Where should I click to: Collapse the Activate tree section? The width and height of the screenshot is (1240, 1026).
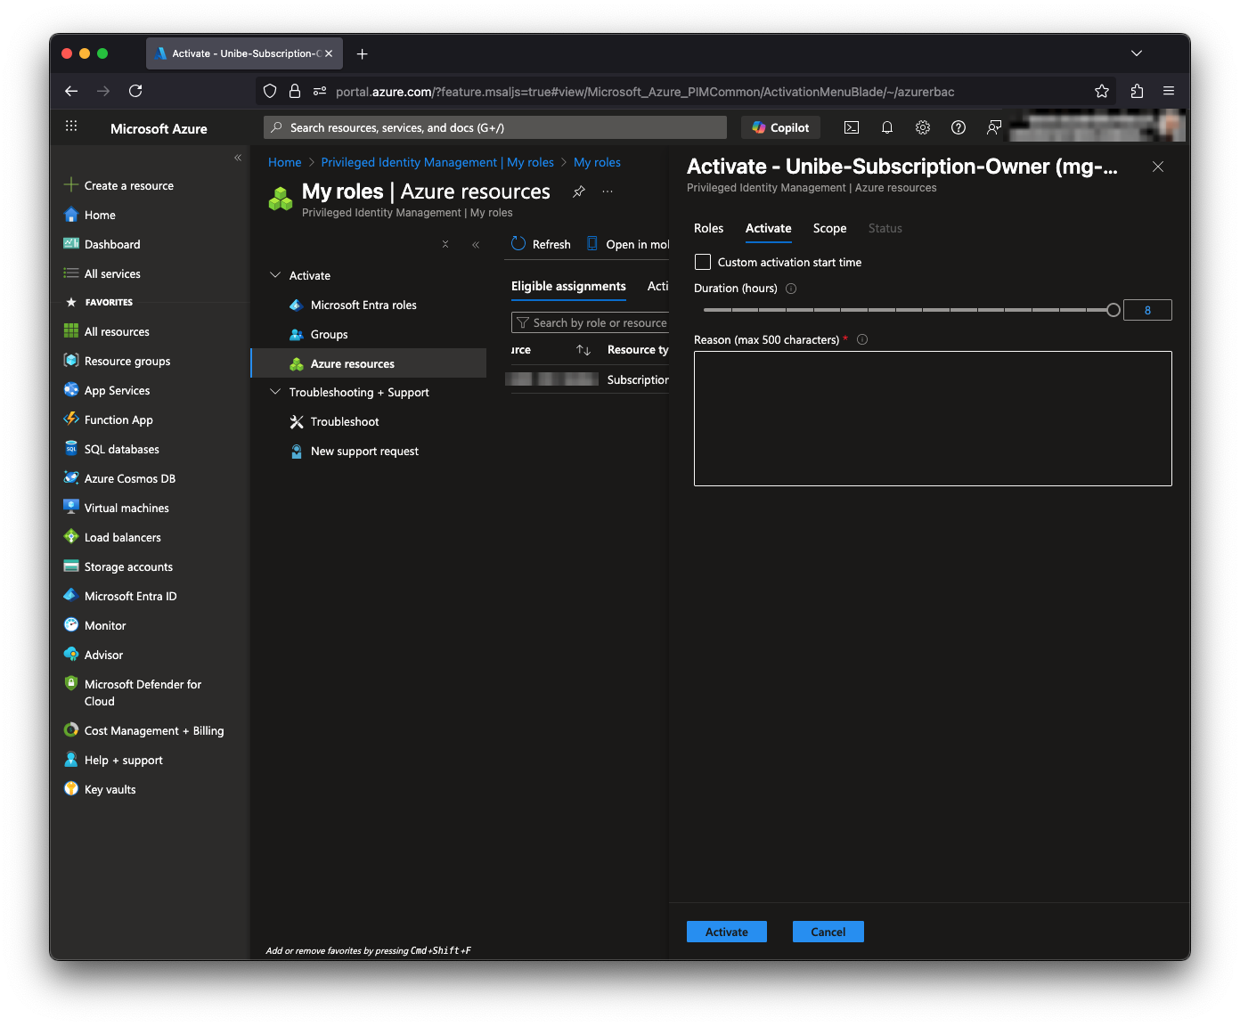275,275
